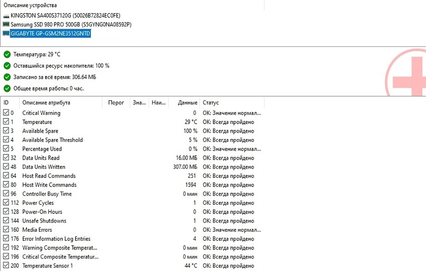Toggle the Power-On Hours checkbox

(6, 211)
